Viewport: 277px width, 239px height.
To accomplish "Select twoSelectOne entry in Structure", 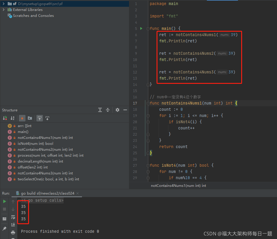I will [x=48, y=179].
